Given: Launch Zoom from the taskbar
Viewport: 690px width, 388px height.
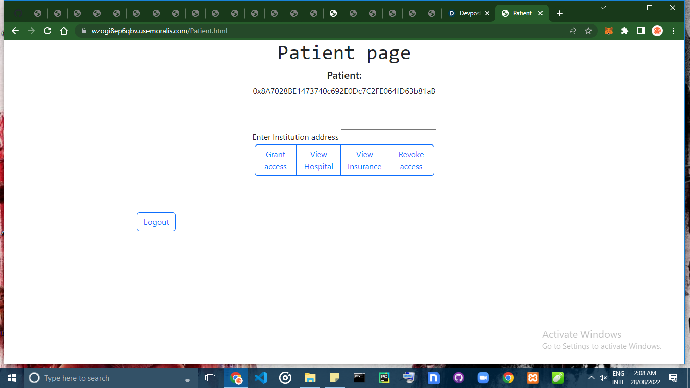Looking at the screenshot, I should click(483, 377).
